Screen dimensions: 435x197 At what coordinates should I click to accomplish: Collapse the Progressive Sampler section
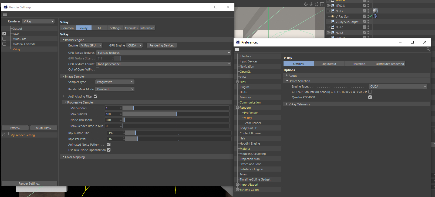click(x=66, y=102)
